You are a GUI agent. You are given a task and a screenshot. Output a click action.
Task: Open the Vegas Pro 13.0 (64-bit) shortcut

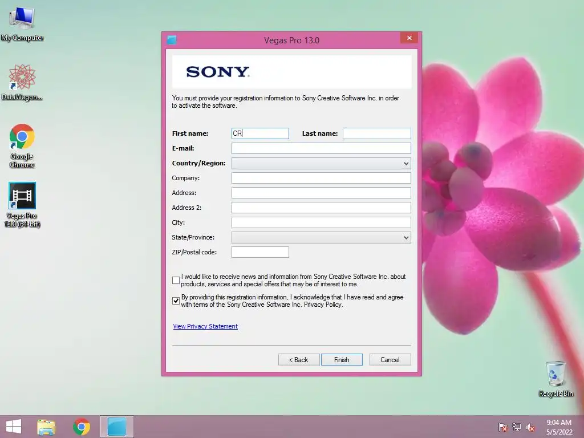coord(22,204)
